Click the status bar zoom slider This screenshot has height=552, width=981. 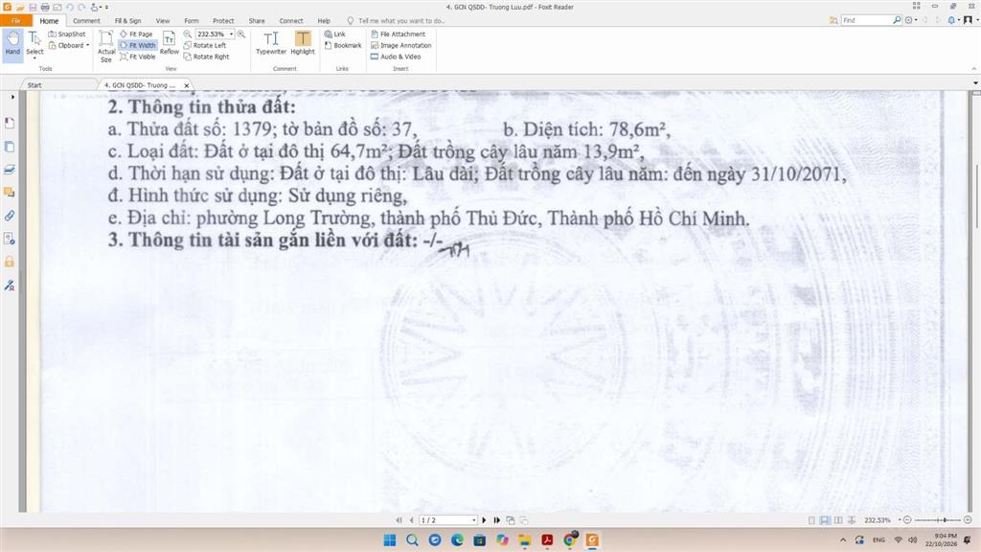[x=937, y=520]
